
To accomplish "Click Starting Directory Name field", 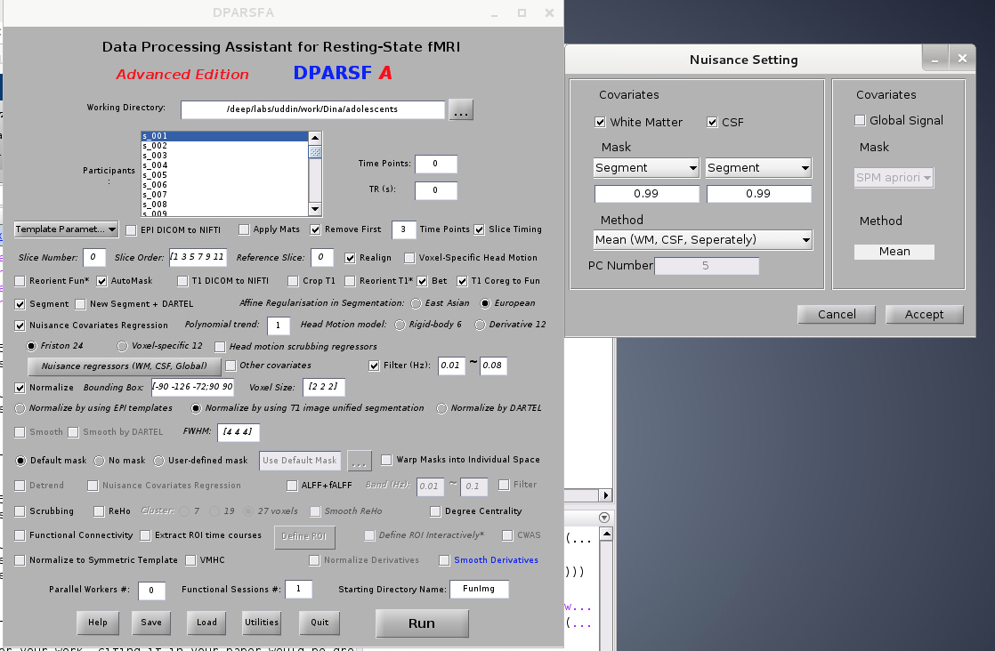I will tap(479, 589).
